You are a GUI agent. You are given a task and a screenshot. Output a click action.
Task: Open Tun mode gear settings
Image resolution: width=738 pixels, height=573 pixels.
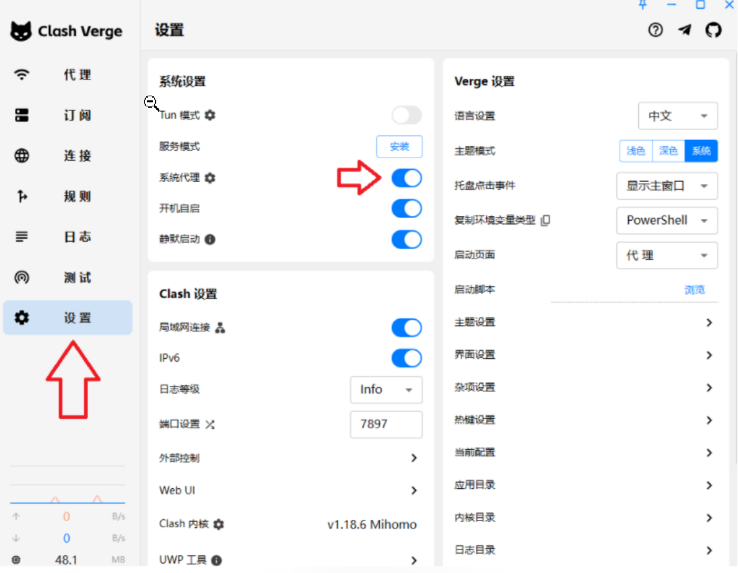(x=210, y=115)
